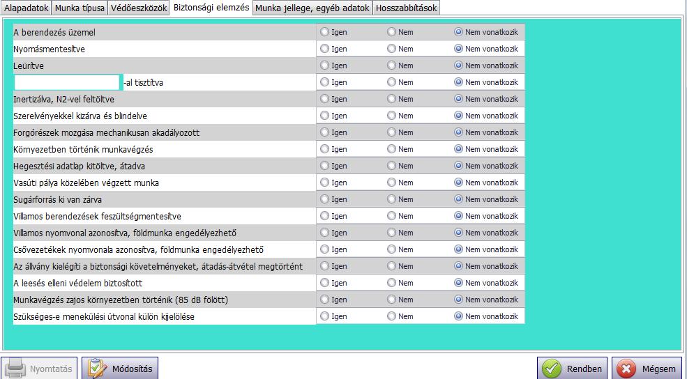Set Nyomásmentesítve to Nem

pyautogui.click(x=400, y=49)
